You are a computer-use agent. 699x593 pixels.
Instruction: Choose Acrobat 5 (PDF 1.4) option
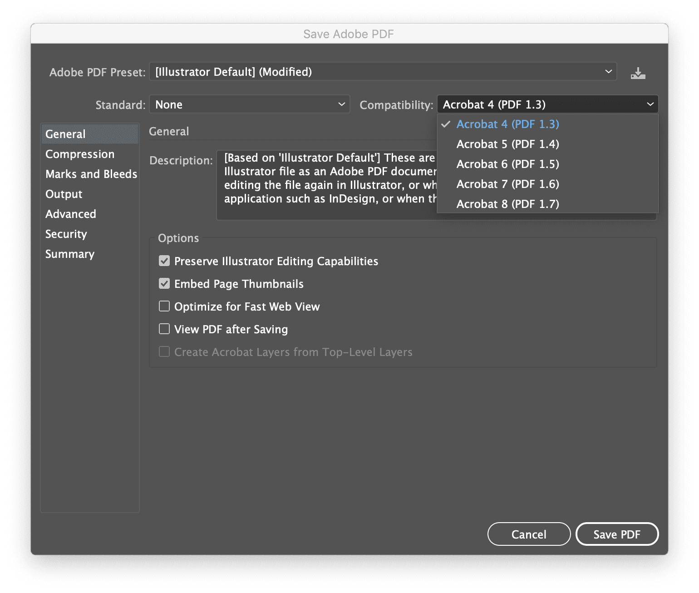click(x=547, y=144)
